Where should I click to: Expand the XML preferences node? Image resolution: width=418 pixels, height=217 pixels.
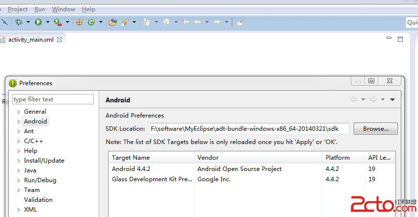point(19,210)
